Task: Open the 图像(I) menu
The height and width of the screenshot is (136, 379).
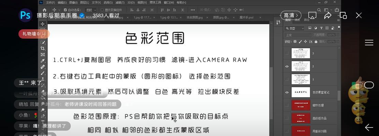Action: point(73,2)
